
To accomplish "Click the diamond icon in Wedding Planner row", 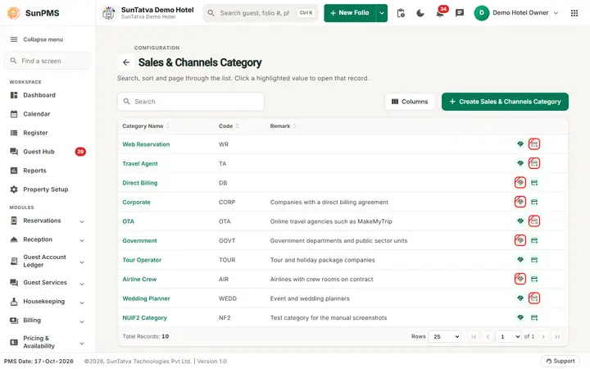I will click(520, 298).
